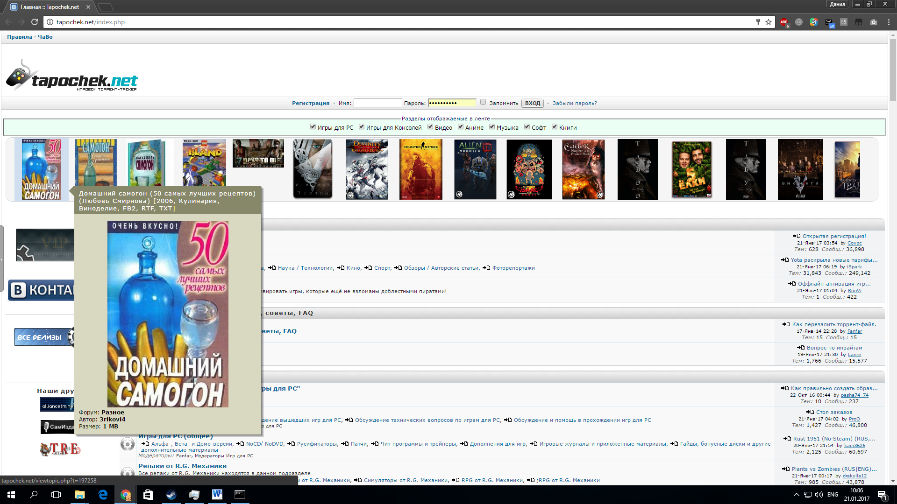Open the Adblock Plus extension
This screenshot has width=897, height=504.
(x=784, y=22)
